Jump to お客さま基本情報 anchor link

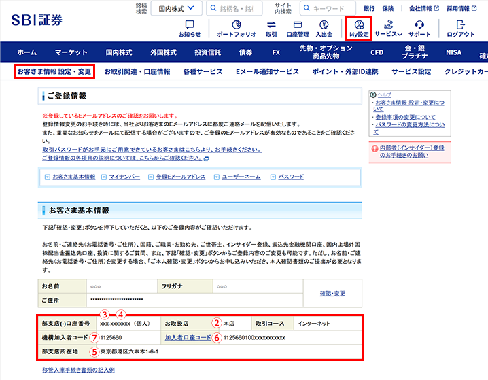tap(74, 177)
